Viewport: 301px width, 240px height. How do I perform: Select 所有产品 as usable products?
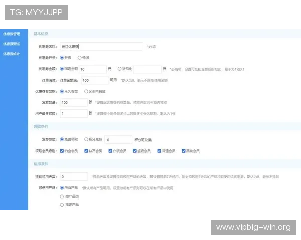[x=62, y=188]
